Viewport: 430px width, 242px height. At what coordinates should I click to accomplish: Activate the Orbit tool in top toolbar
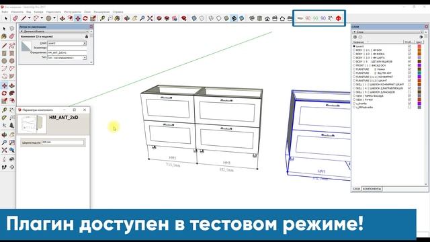[x=127, y=18]
